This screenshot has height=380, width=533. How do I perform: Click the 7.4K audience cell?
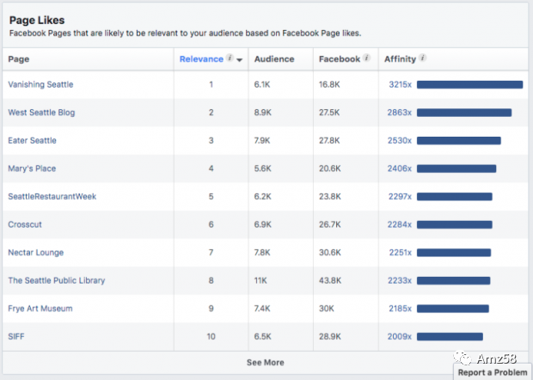pyautogui.click(x=262, y=309)
